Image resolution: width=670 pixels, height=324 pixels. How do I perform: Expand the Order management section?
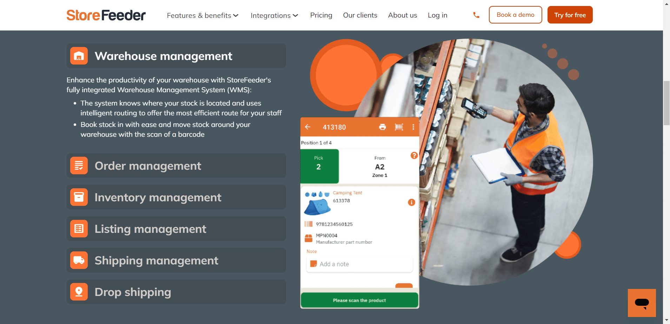click(x=176, y=166)
